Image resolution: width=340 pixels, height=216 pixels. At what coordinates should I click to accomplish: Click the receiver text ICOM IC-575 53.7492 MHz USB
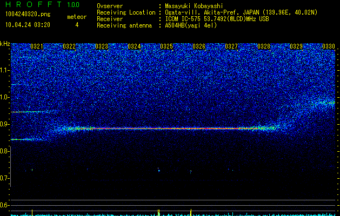(217, 19)
